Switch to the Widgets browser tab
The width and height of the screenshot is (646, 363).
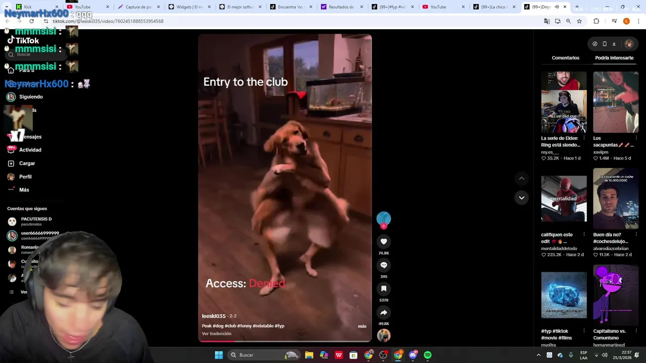189,7
